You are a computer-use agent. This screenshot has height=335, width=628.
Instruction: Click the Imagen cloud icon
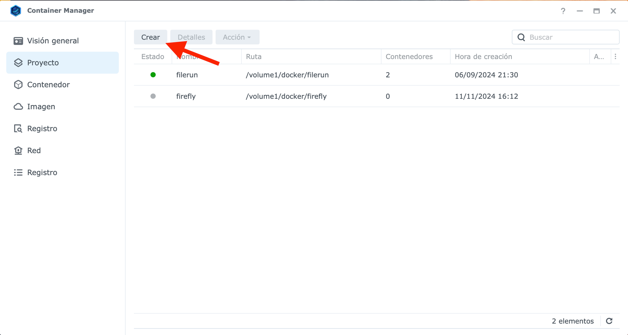pyautogui.click(x=18, y=107)
